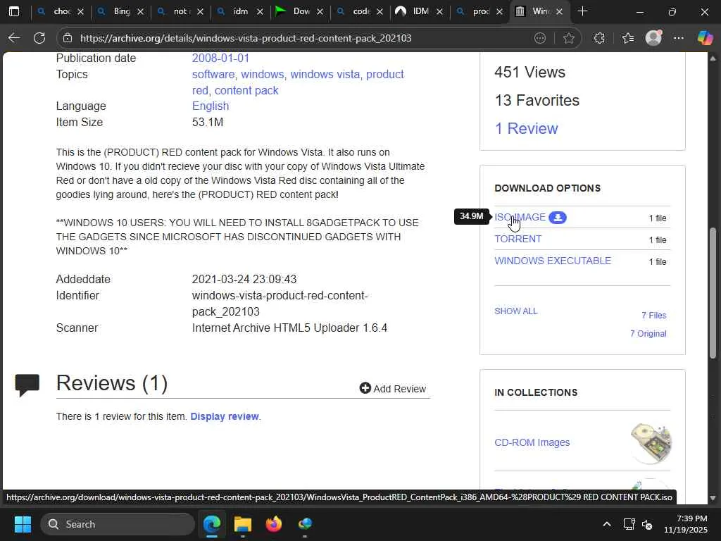
Task: Click the taskbar Search box
Action: pos(118,524)
